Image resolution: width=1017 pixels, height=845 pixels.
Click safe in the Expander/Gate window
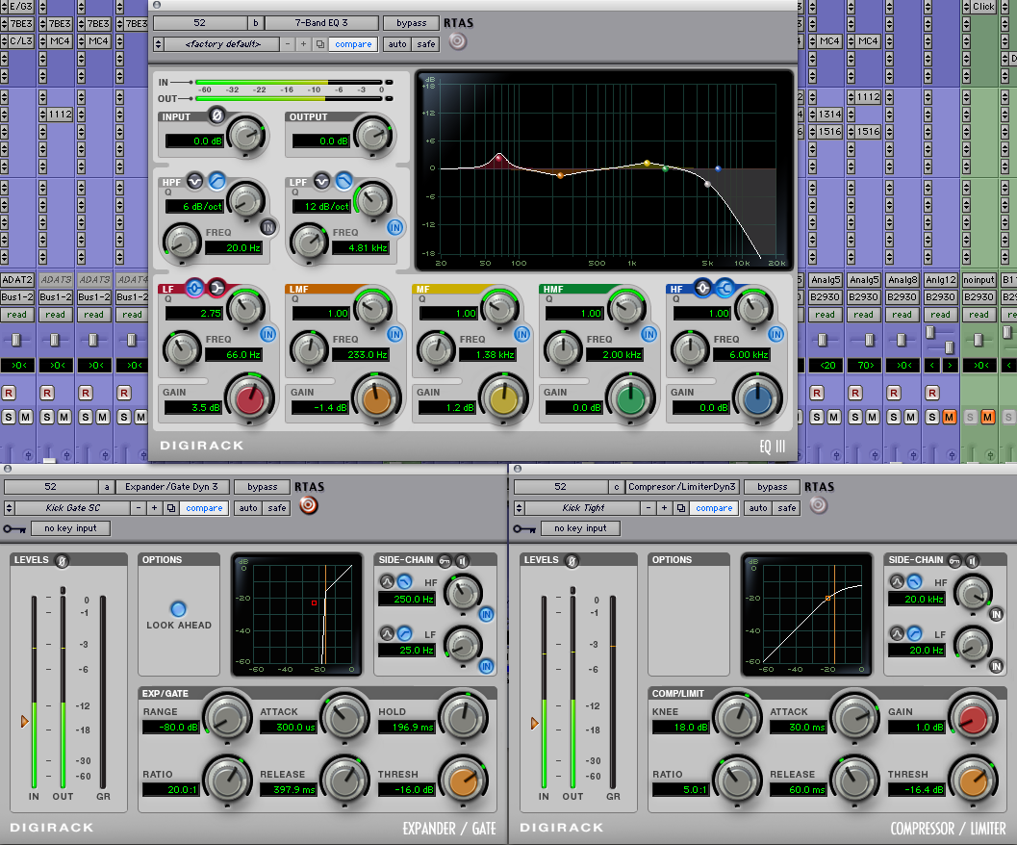277,508
